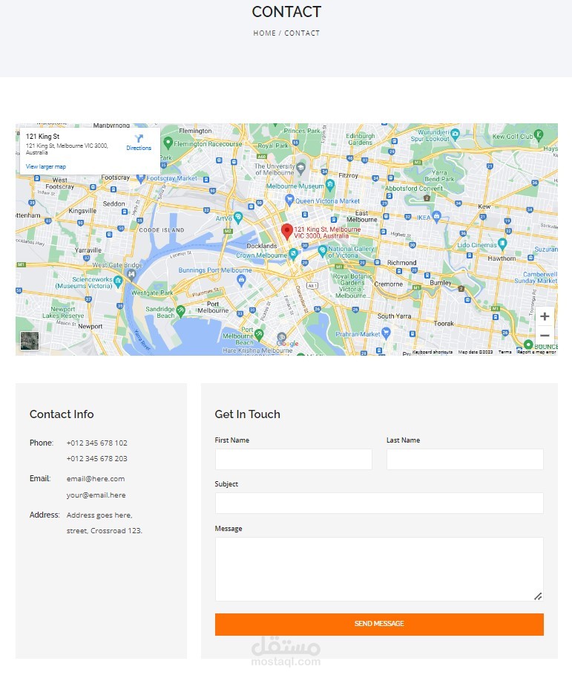Viewport: 572px width, 681px height.
Task: Focus the Last Name input field
Action: 465,459
